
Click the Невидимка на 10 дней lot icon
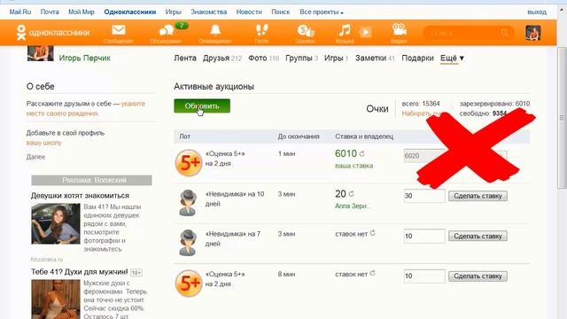[x=188, y=203]
